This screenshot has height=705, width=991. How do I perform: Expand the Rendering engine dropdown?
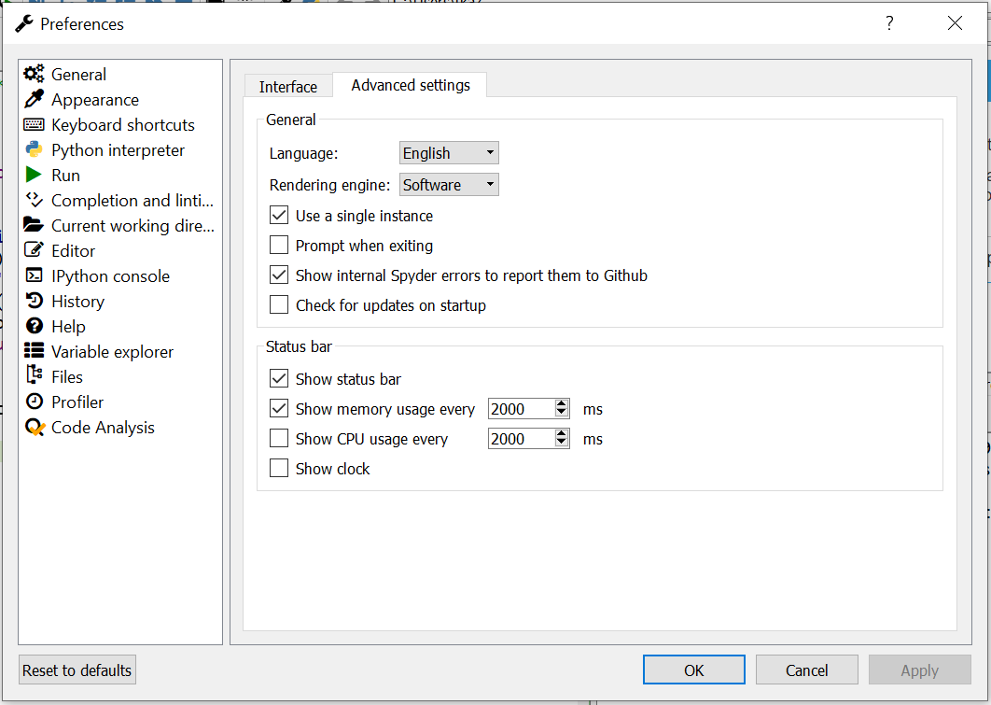(449, 185)
